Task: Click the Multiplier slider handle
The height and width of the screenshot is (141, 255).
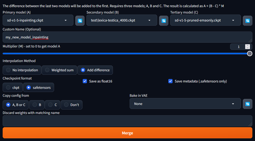Action: (249, 54)
